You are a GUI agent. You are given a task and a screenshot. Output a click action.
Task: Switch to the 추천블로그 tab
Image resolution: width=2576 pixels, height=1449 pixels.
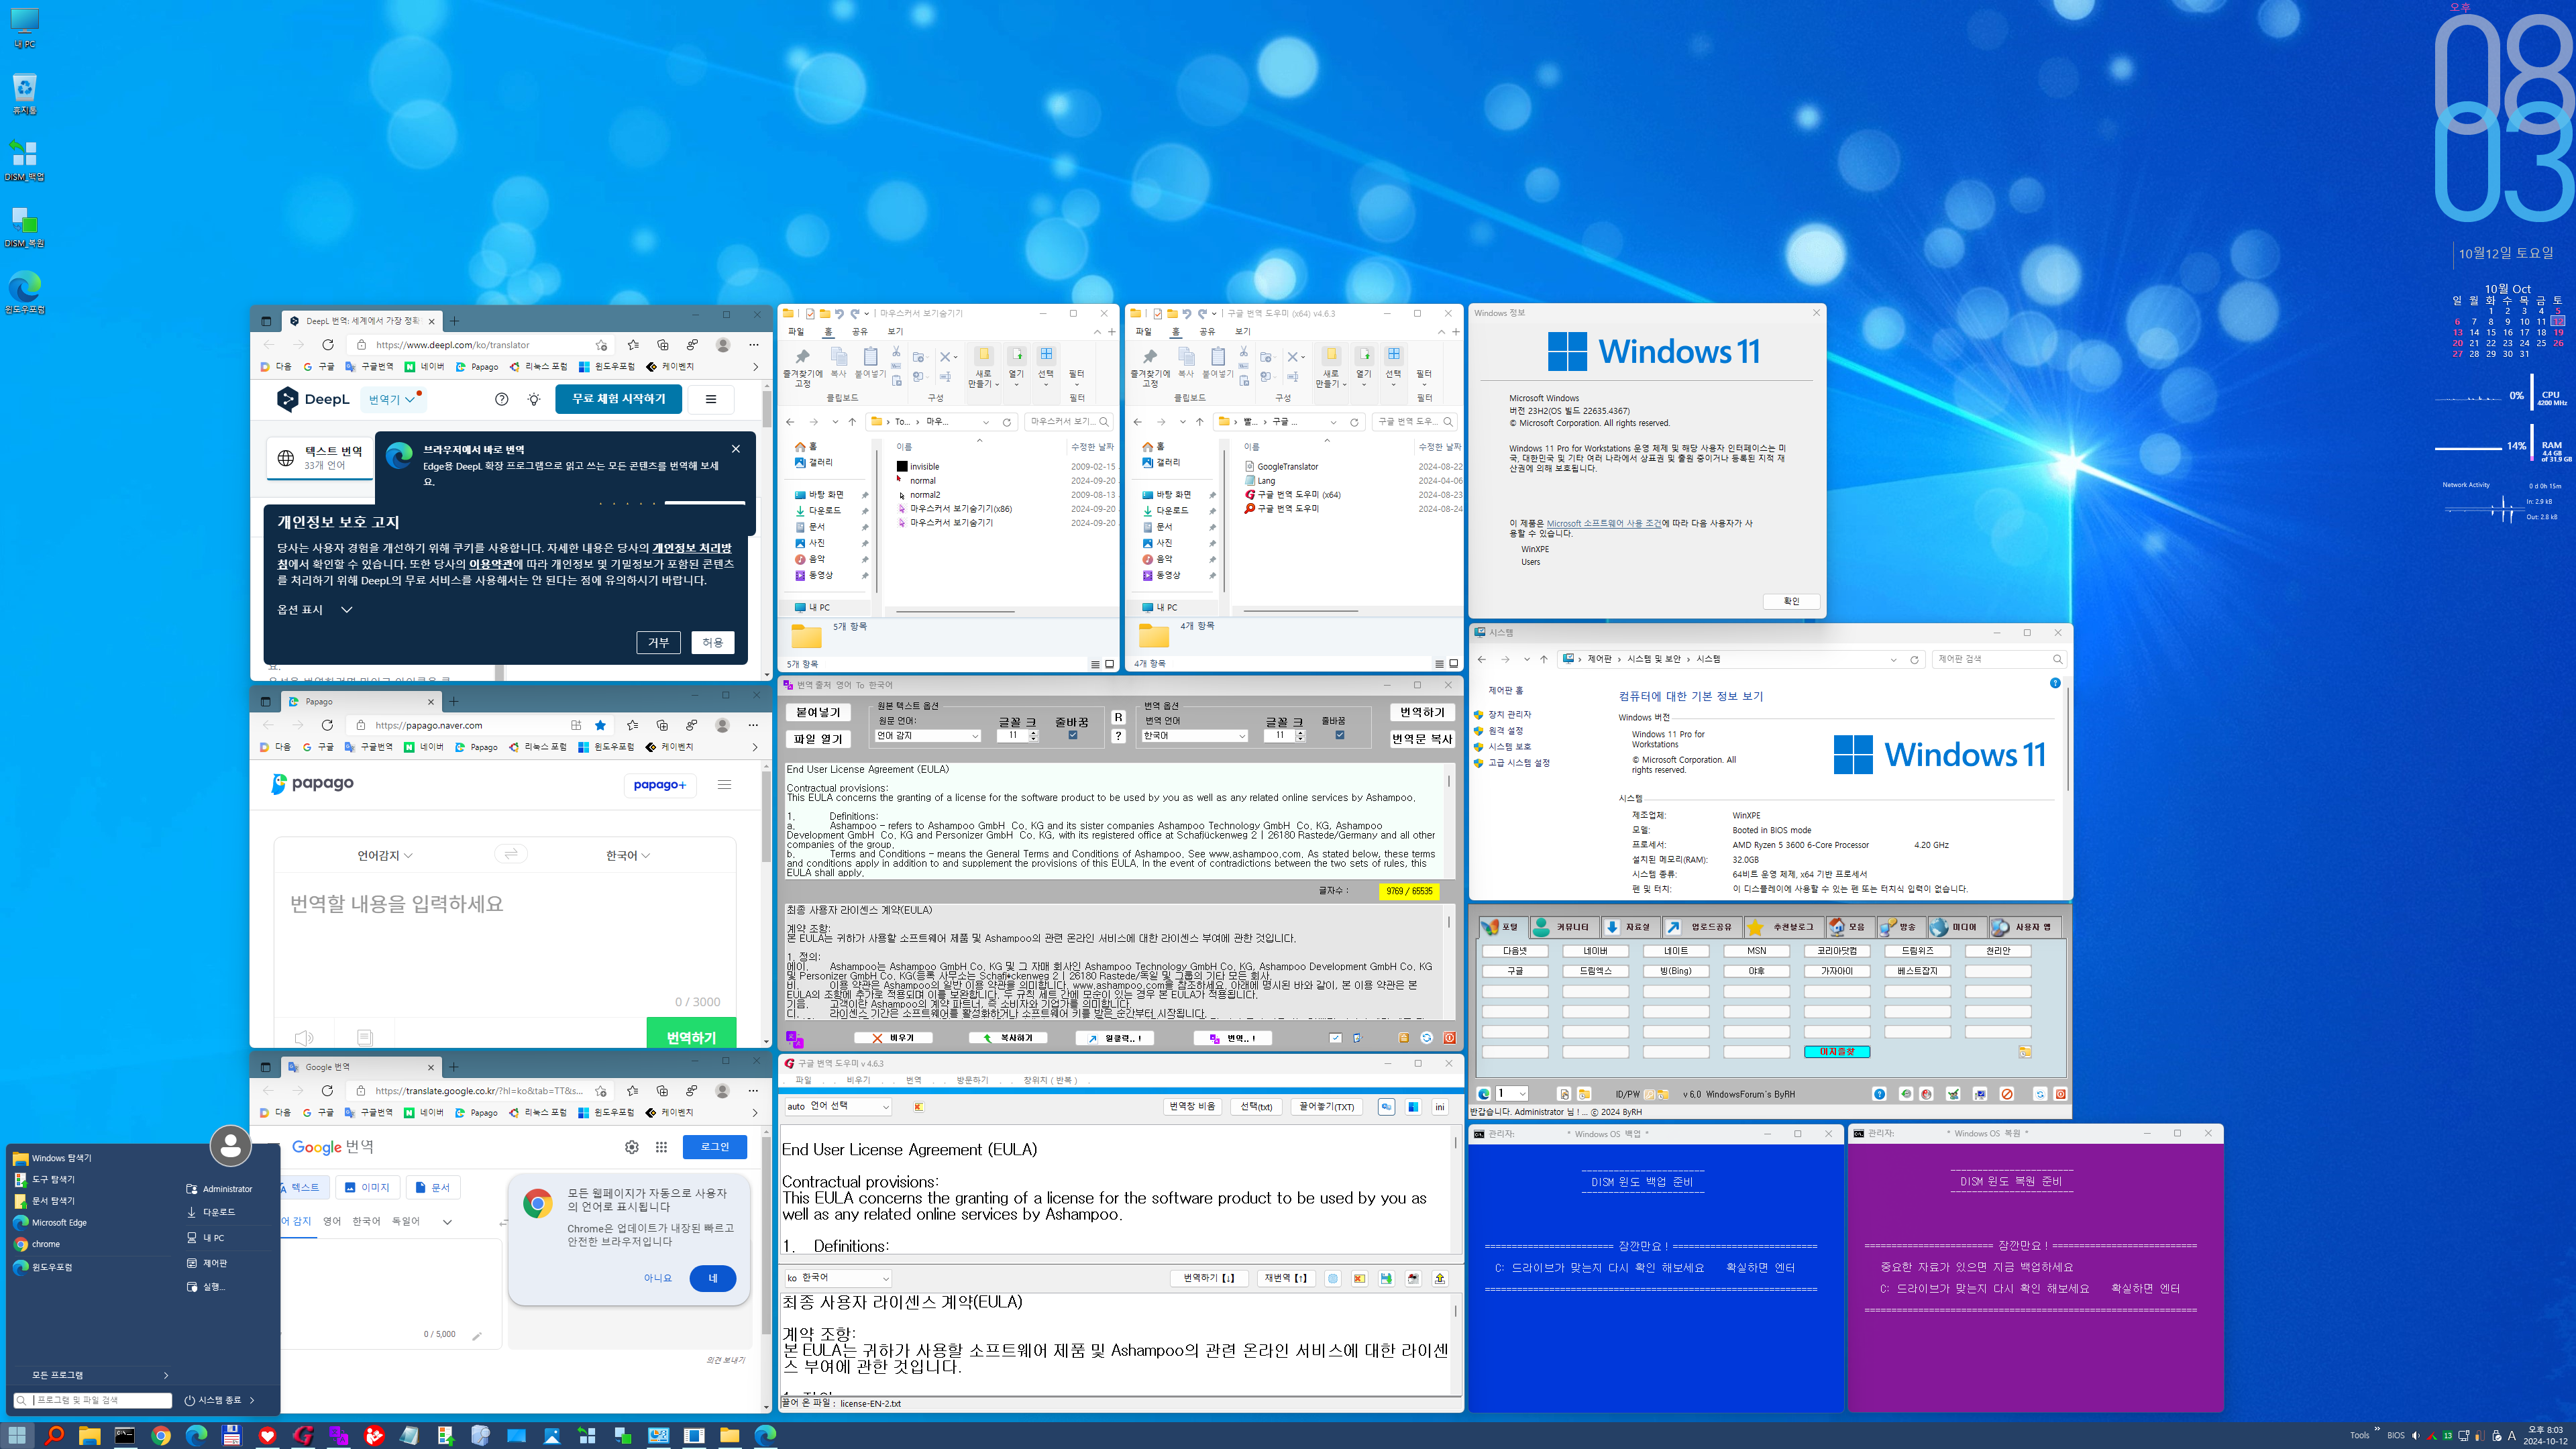coord(1783,927)
